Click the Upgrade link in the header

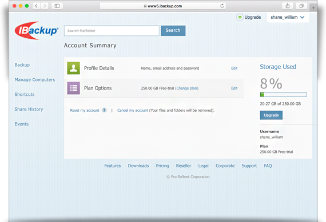click(253, 17)
